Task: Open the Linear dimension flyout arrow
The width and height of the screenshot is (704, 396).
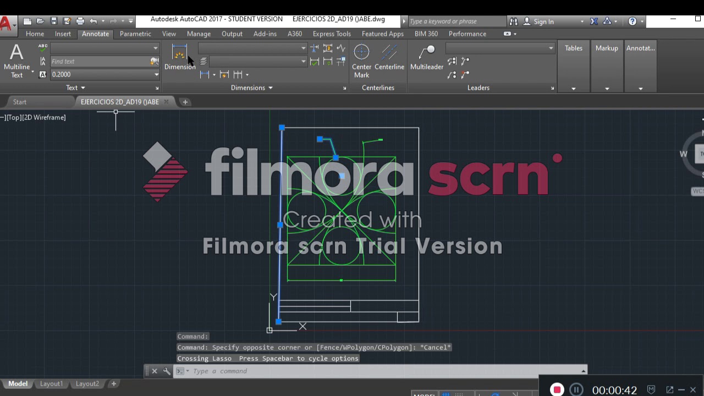Action: pos(214,75)
